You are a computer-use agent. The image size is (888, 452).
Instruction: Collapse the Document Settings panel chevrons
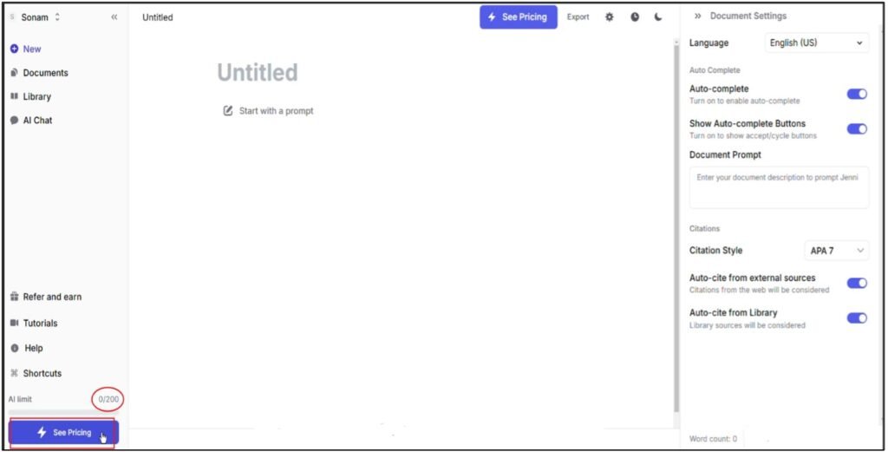coord(698,16)
